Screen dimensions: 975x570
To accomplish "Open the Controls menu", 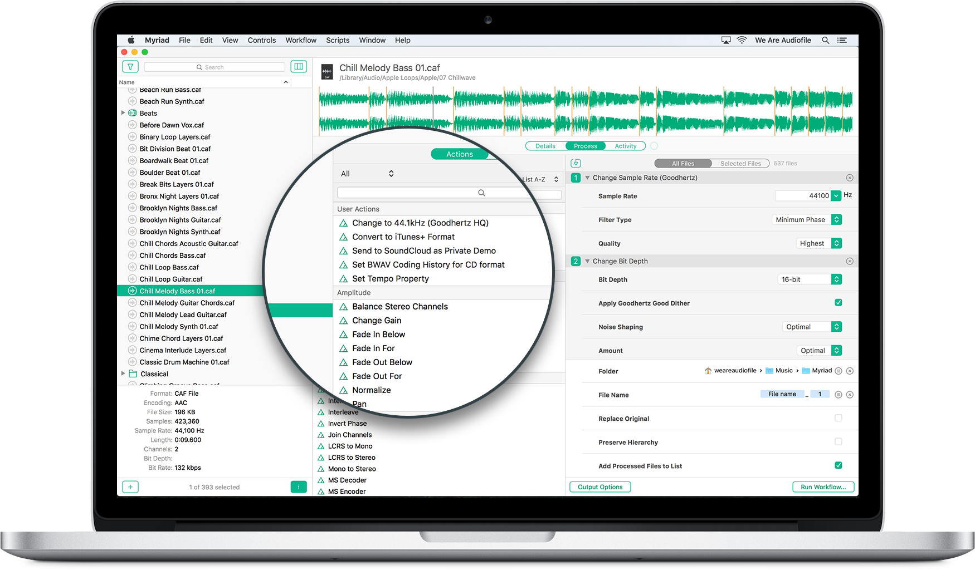I will click(262, 40).
